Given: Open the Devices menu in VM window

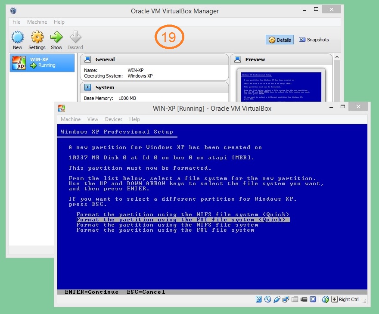Looking at the screenshot, I should pos(114,119).
